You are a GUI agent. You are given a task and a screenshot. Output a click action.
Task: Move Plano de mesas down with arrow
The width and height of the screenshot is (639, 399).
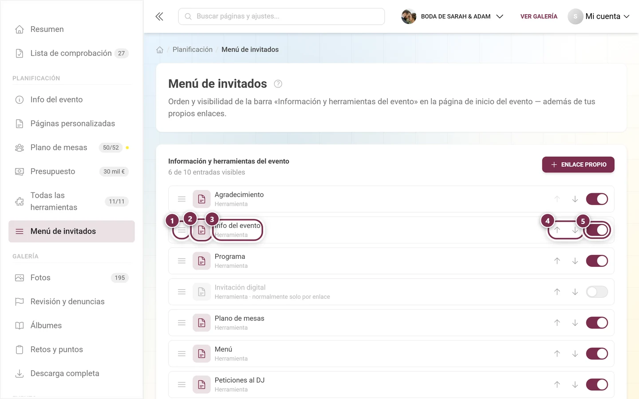tap(575, 323)
